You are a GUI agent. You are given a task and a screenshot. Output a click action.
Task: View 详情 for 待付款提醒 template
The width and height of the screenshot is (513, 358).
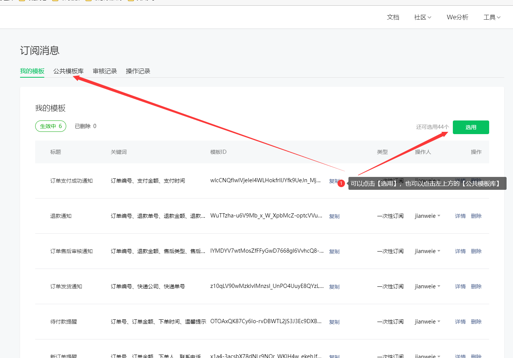[460, 322]
